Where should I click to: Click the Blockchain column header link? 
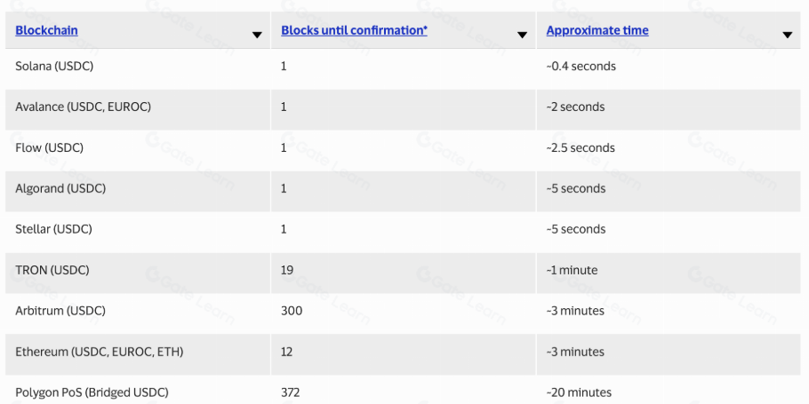pos(46,30)
